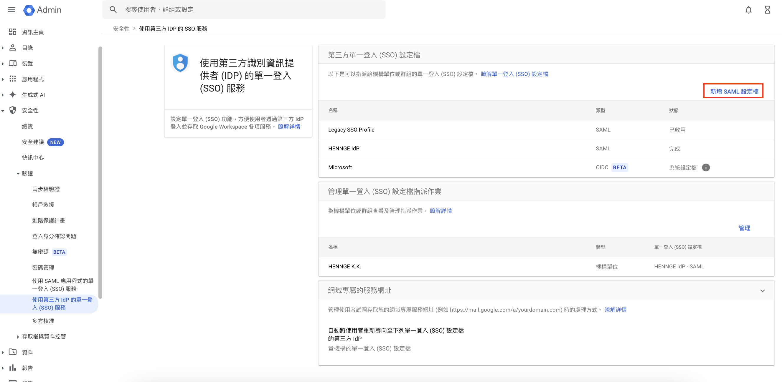The image size is (782, 382).
Task: Click the 目錄 person icon
Action: click(12, 48)
